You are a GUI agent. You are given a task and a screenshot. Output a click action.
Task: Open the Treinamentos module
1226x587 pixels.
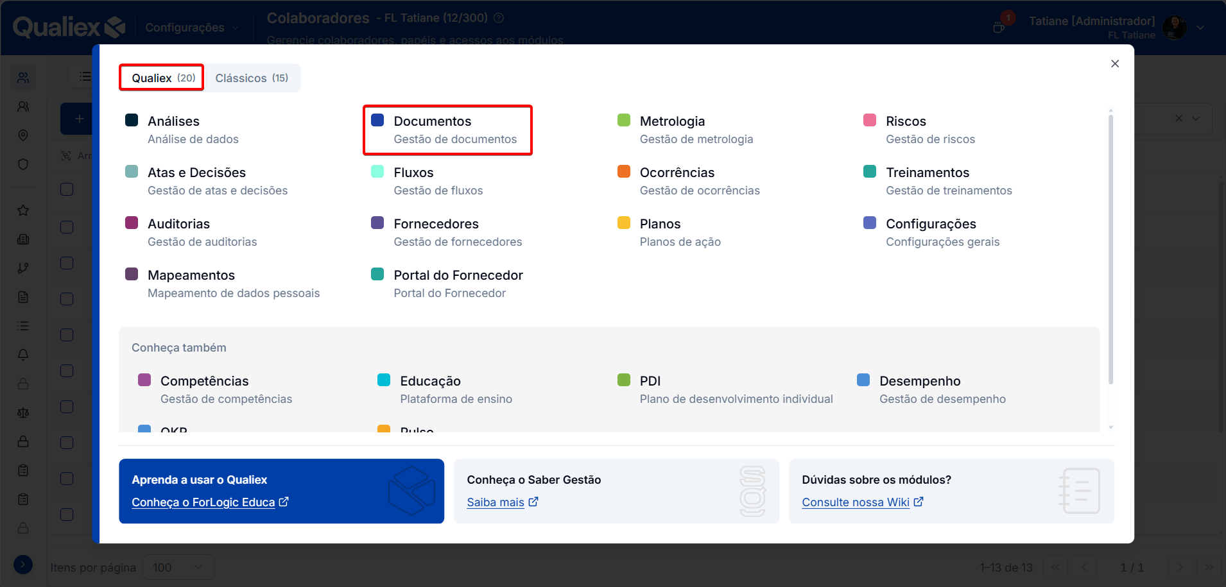[938, 181]
